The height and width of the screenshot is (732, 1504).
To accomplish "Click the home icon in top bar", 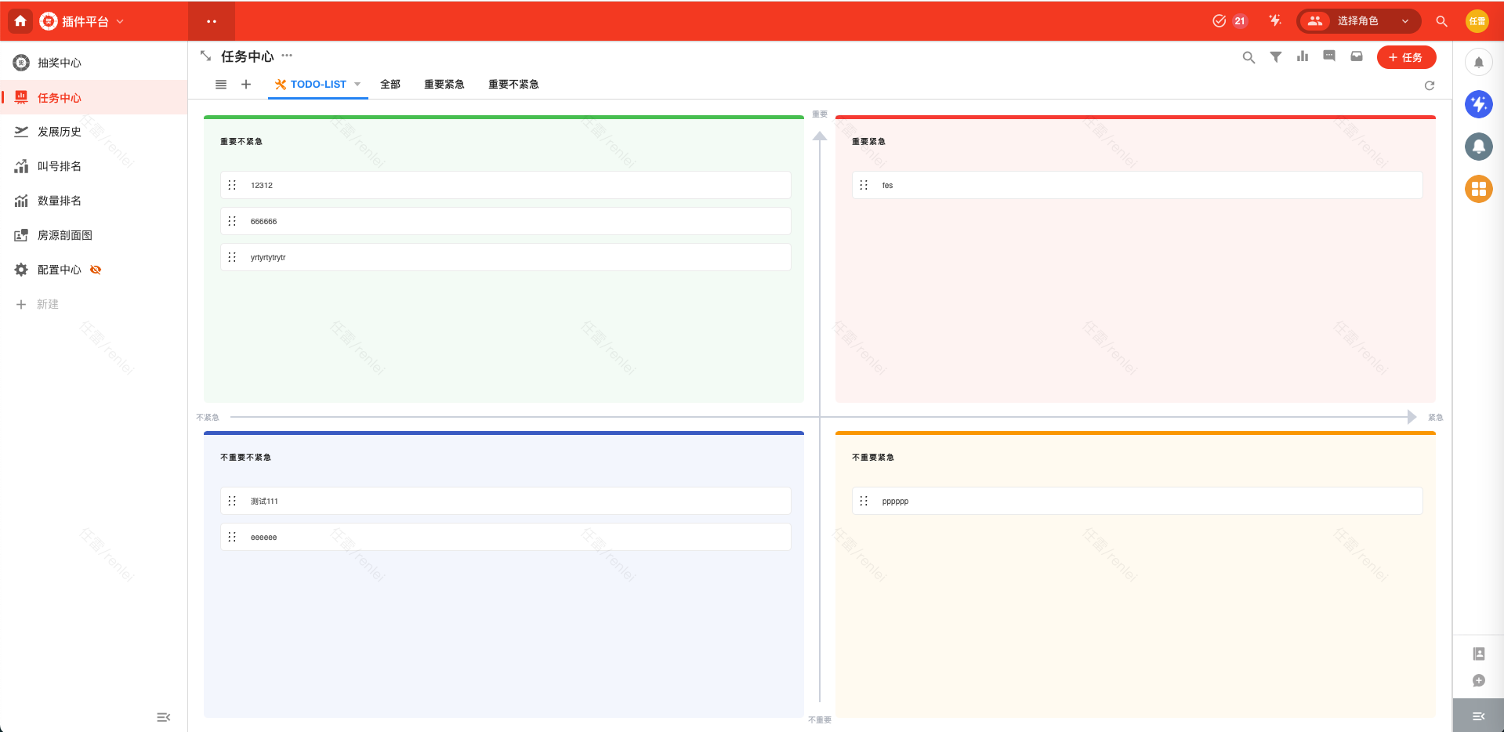I will coord(20,21).
